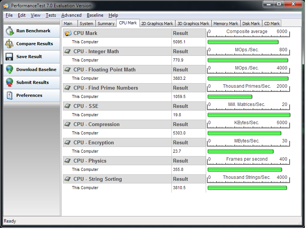Click the Compare Results button label

pyautogui.click(x=35, y=44)
